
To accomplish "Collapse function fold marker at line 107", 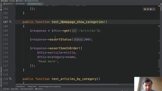I will (14, 22).
